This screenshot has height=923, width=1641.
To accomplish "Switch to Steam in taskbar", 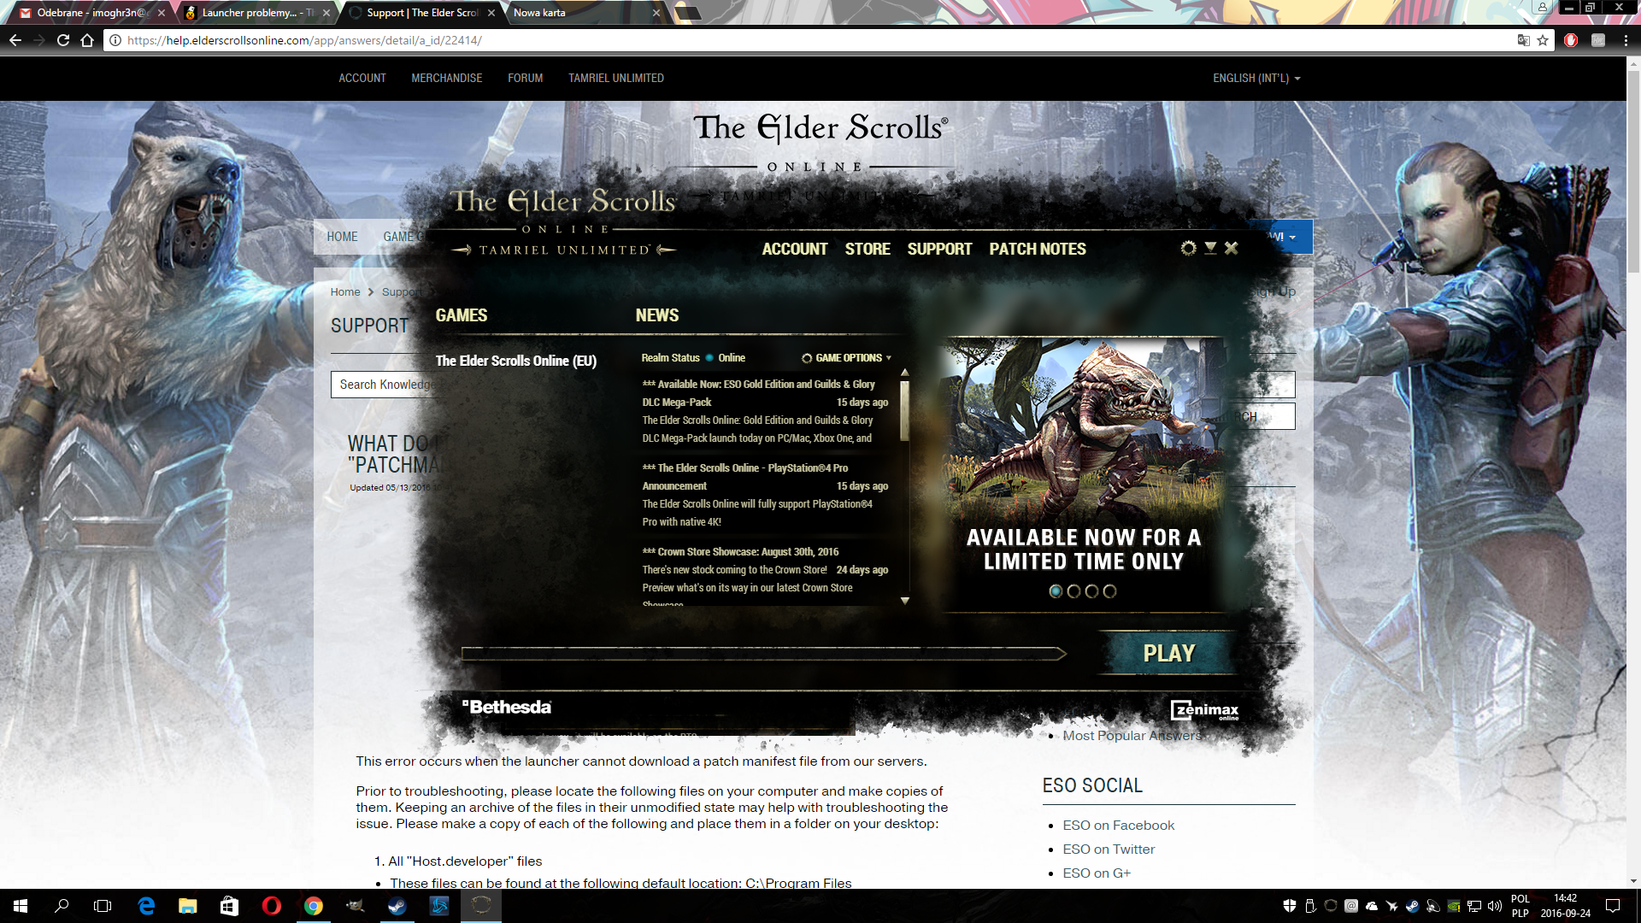I will pos(397,906).
